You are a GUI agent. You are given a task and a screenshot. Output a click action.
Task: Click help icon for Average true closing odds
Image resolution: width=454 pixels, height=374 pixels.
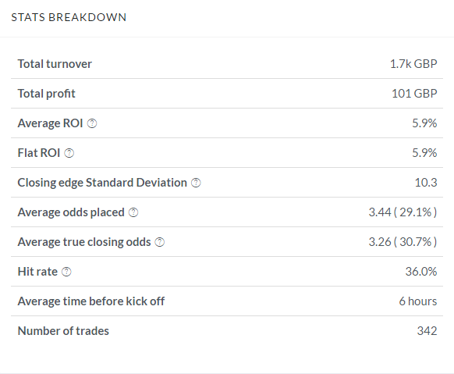point(160,242)
